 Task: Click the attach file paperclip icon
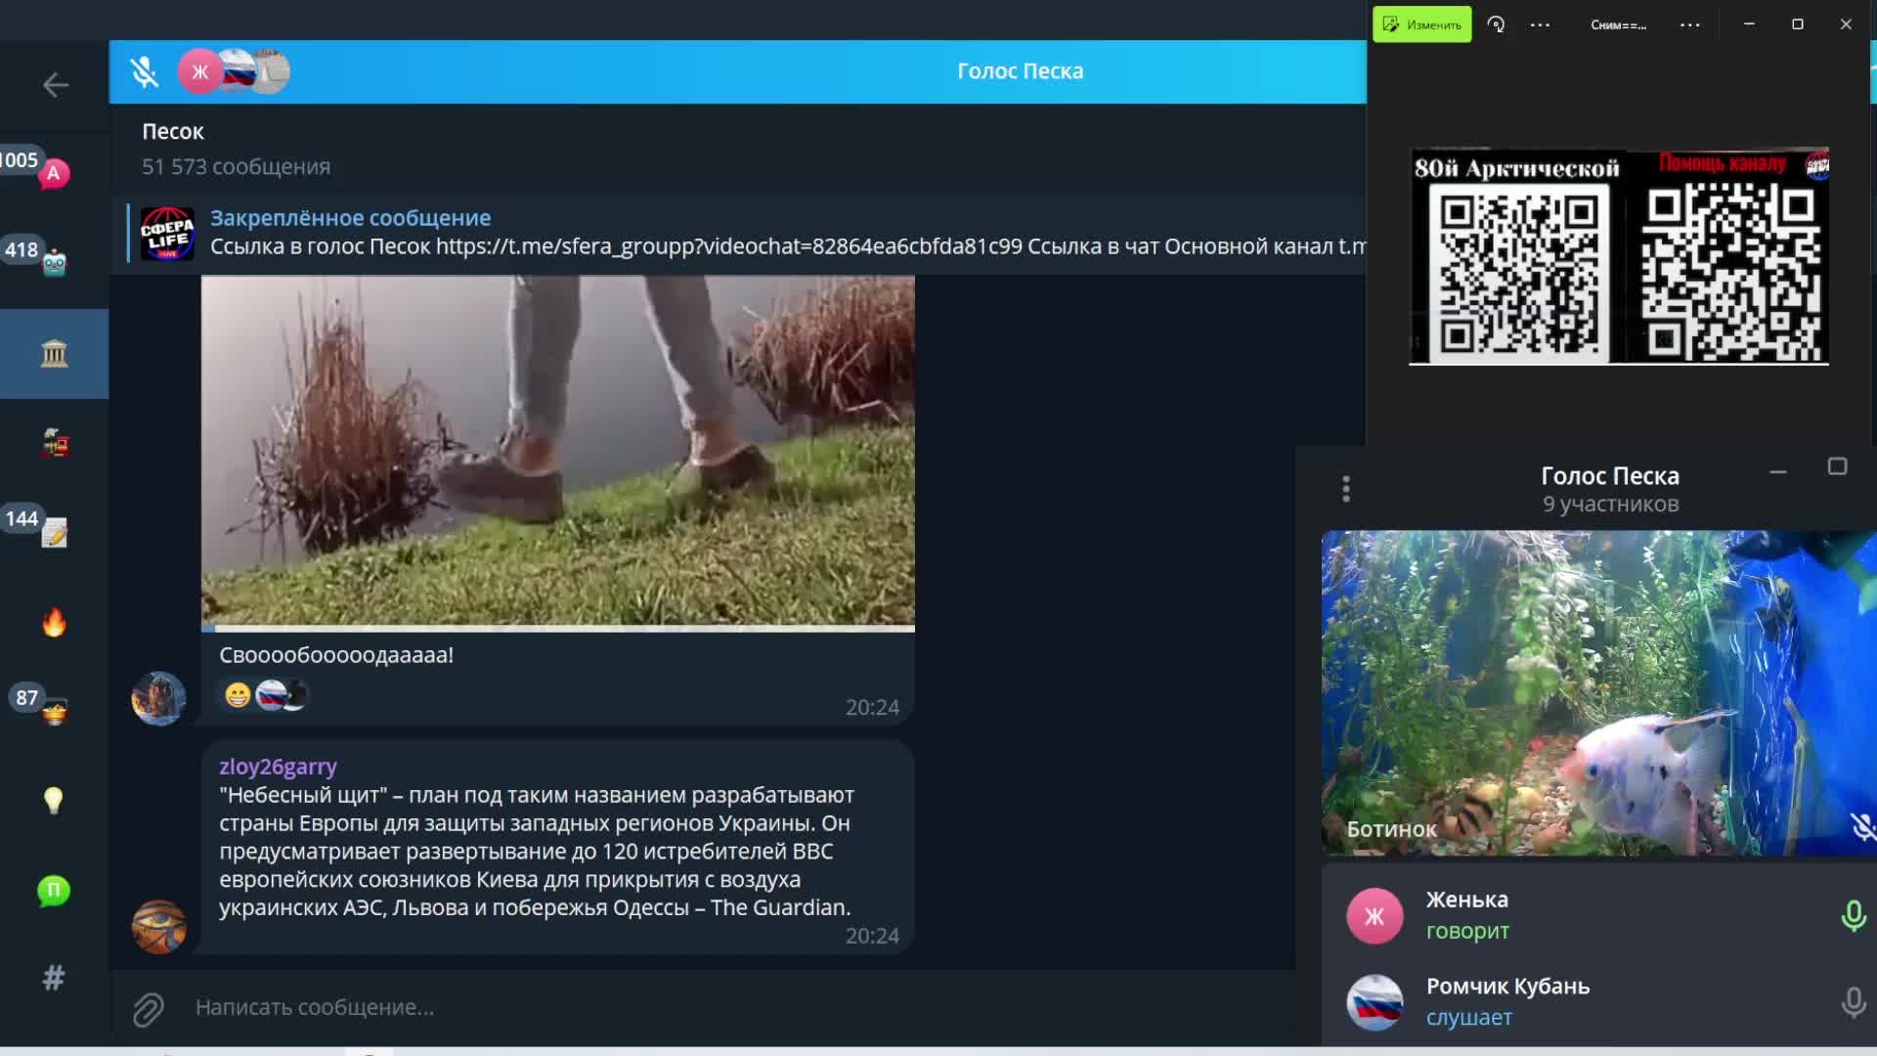tap(149, 1008)
